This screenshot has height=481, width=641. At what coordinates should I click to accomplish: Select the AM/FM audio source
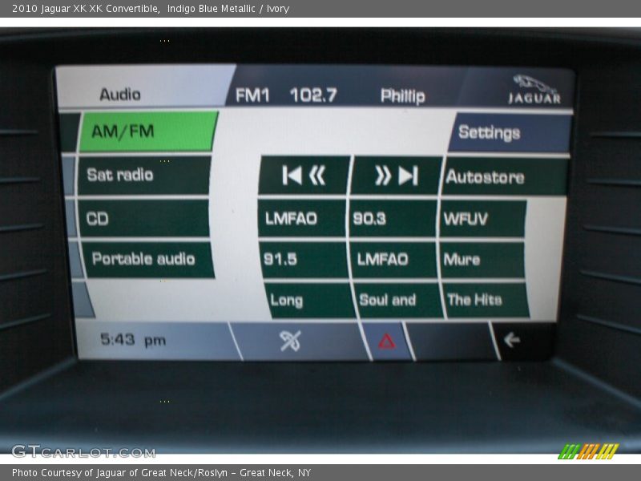(148, 131)
